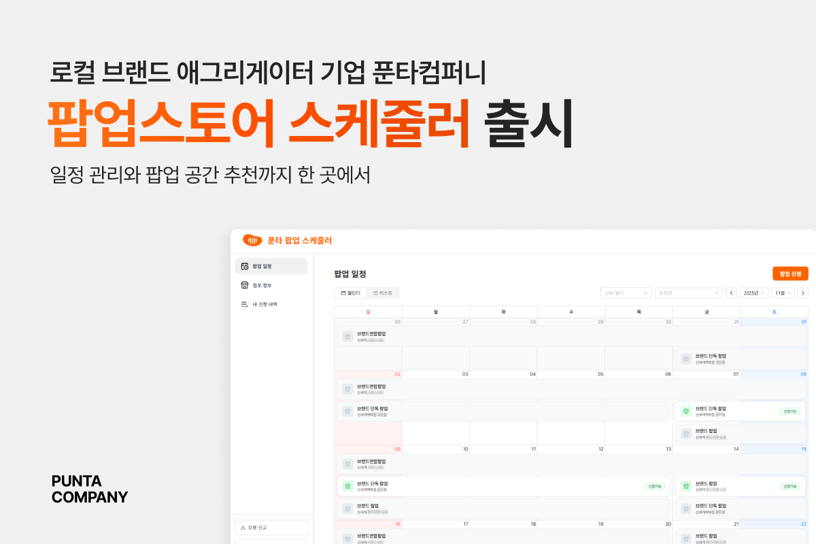Open 내 신청 내역 in the sidebar menu

pos(265,304)
